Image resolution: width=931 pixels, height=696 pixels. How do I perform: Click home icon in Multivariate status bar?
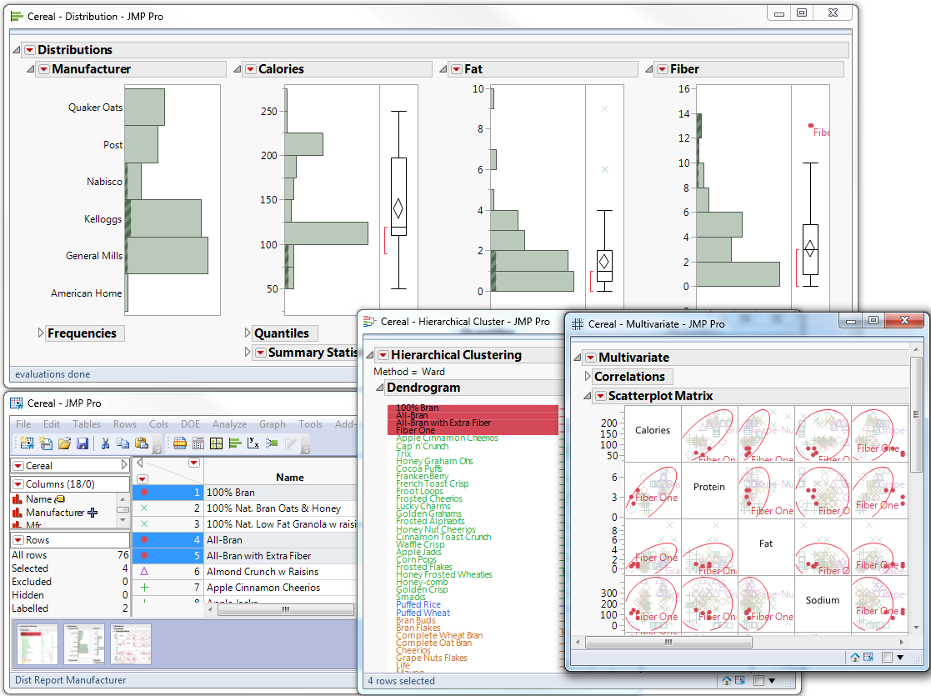(x=855, y=657)
